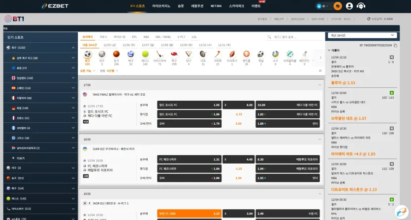Open the BET365 top menu item
The image size is (411, 220).
(x=216, y=6)
